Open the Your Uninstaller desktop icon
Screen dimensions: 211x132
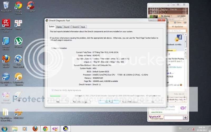18,61
